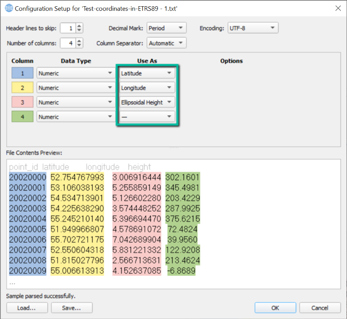Click the yellow column 2 color swatch
This screenshot has height=319, width=347.
[22, 88]
